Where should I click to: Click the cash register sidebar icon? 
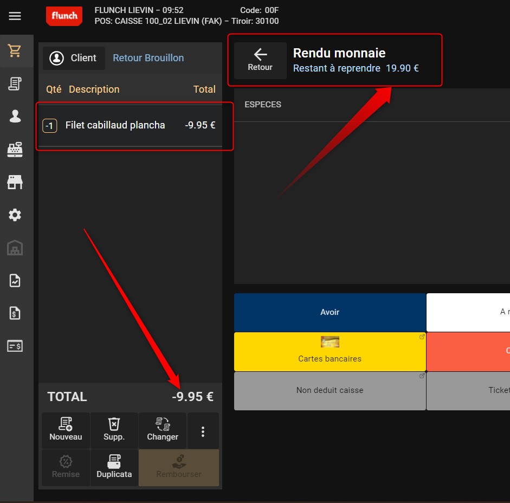click(15, 149)
